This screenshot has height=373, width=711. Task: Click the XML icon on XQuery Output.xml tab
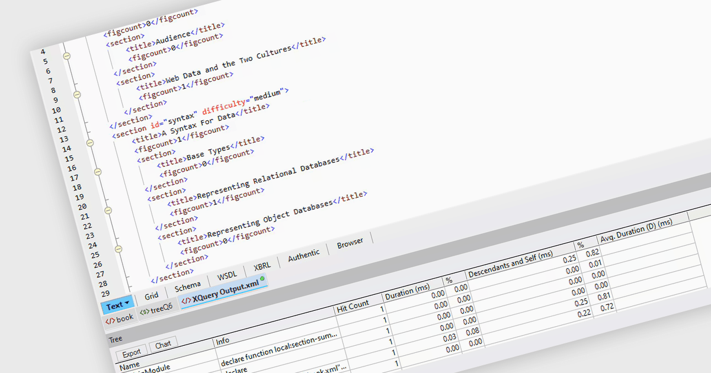coord(185,301)
